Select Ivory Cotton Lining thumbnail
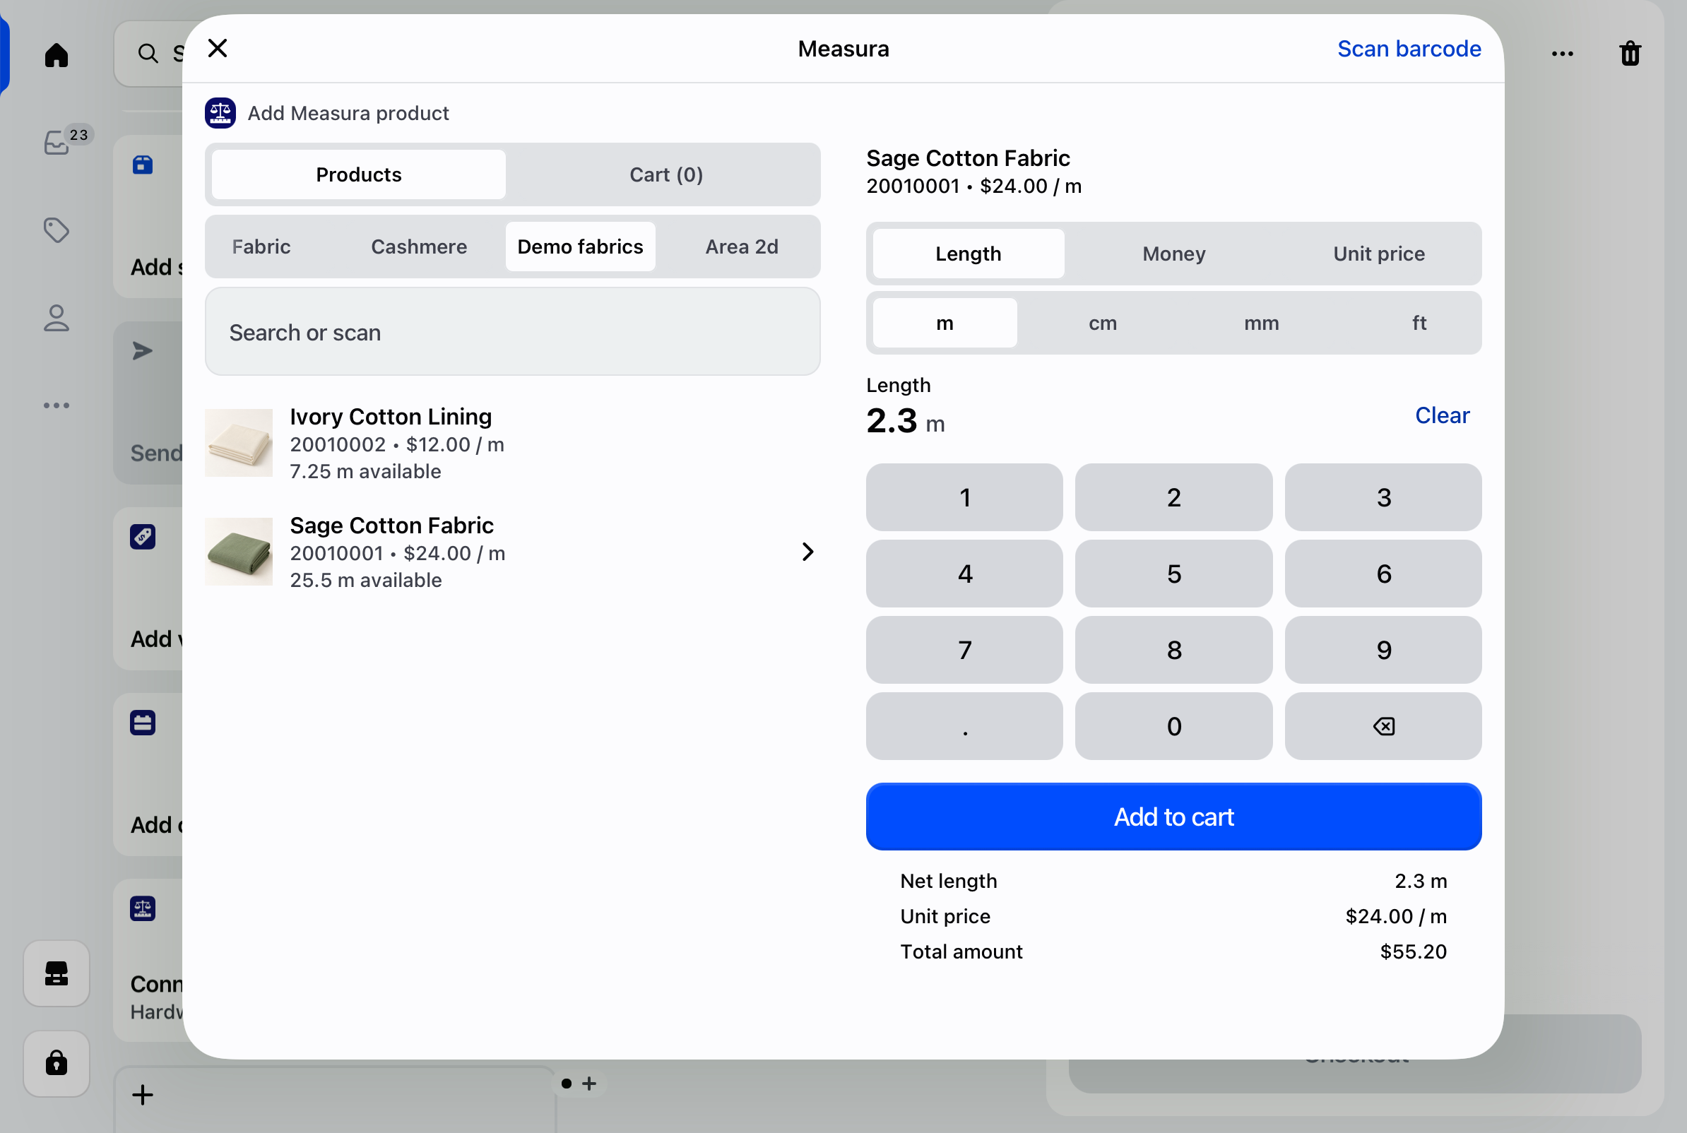Viewport: 1687px width, 1133px height. (x=238, y=443)
